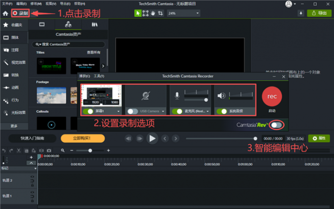Expand the 屏幕1 screen source dropdown

tap(118, 111)
